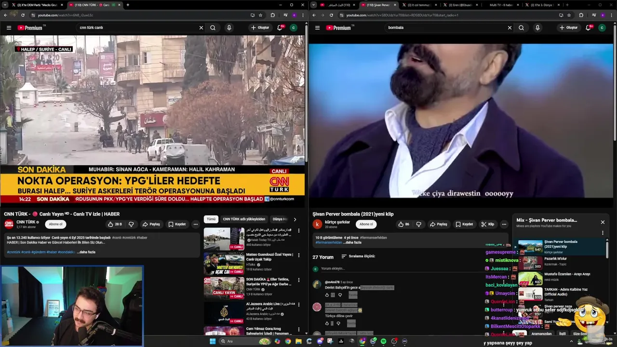
Task: Dislike the CNN TÜRK live stream
Action: click(131, 224)
